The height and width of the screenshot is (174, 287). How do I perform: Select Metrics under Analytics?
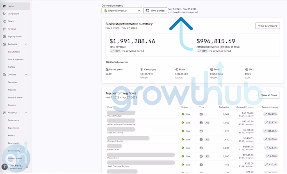coord(11,135)
